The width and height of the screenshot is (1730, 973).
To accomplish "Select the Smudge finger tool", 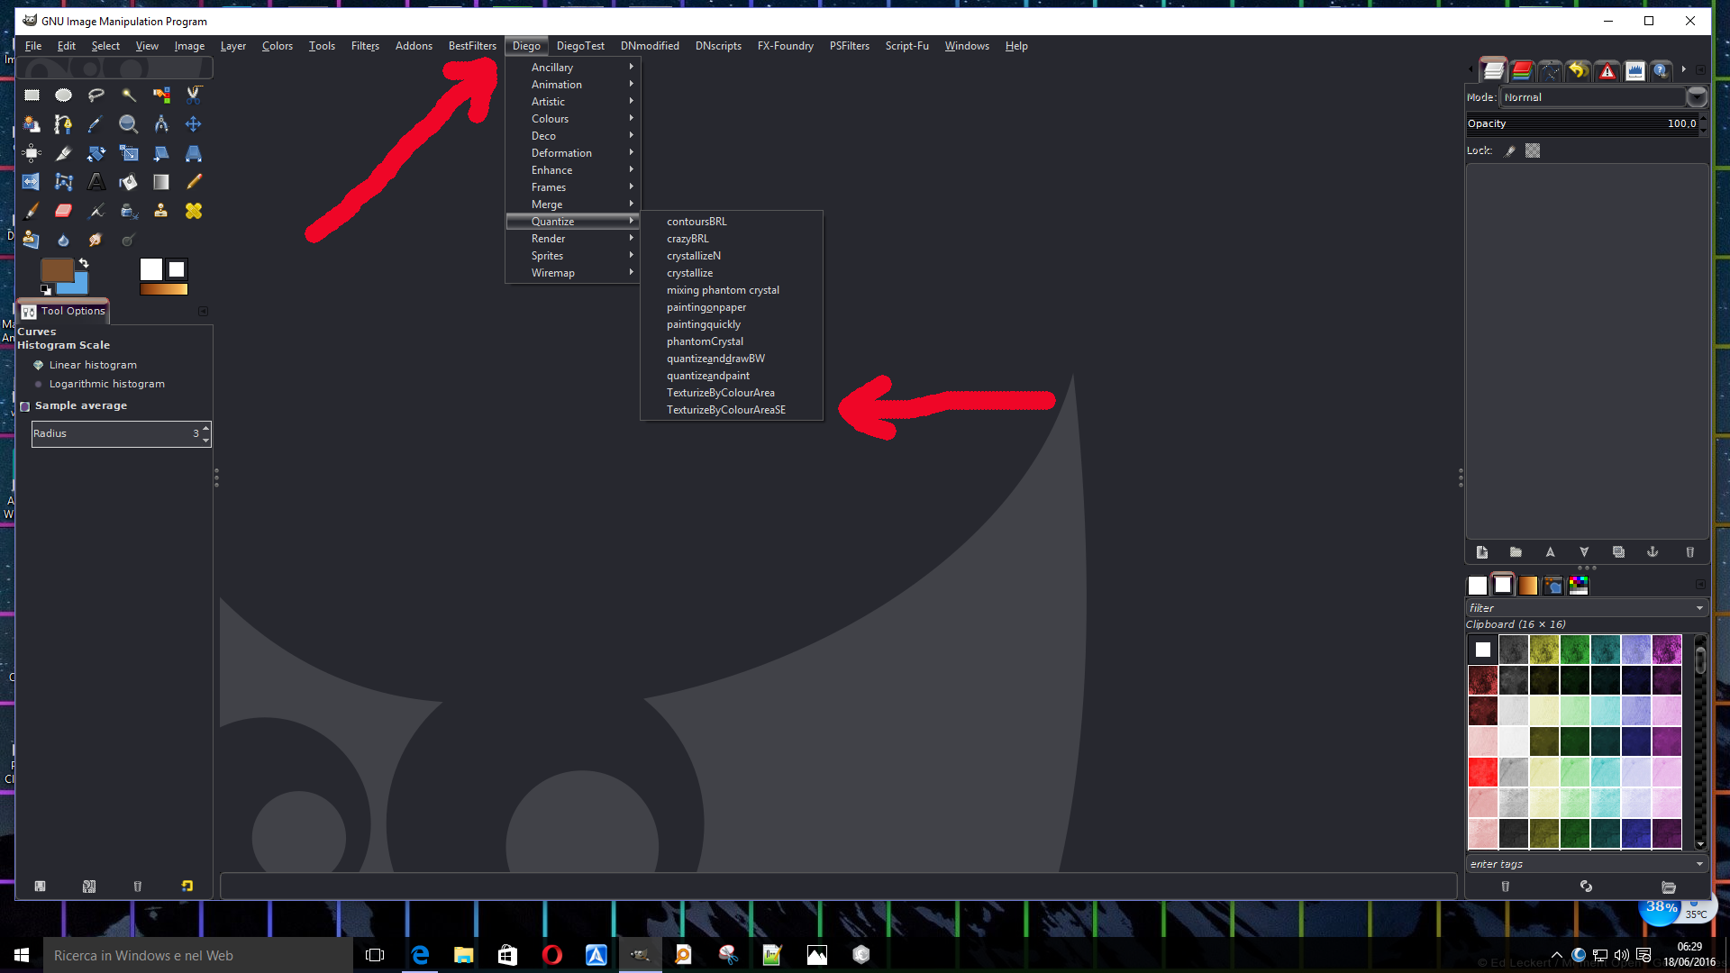I will point(96,240).
